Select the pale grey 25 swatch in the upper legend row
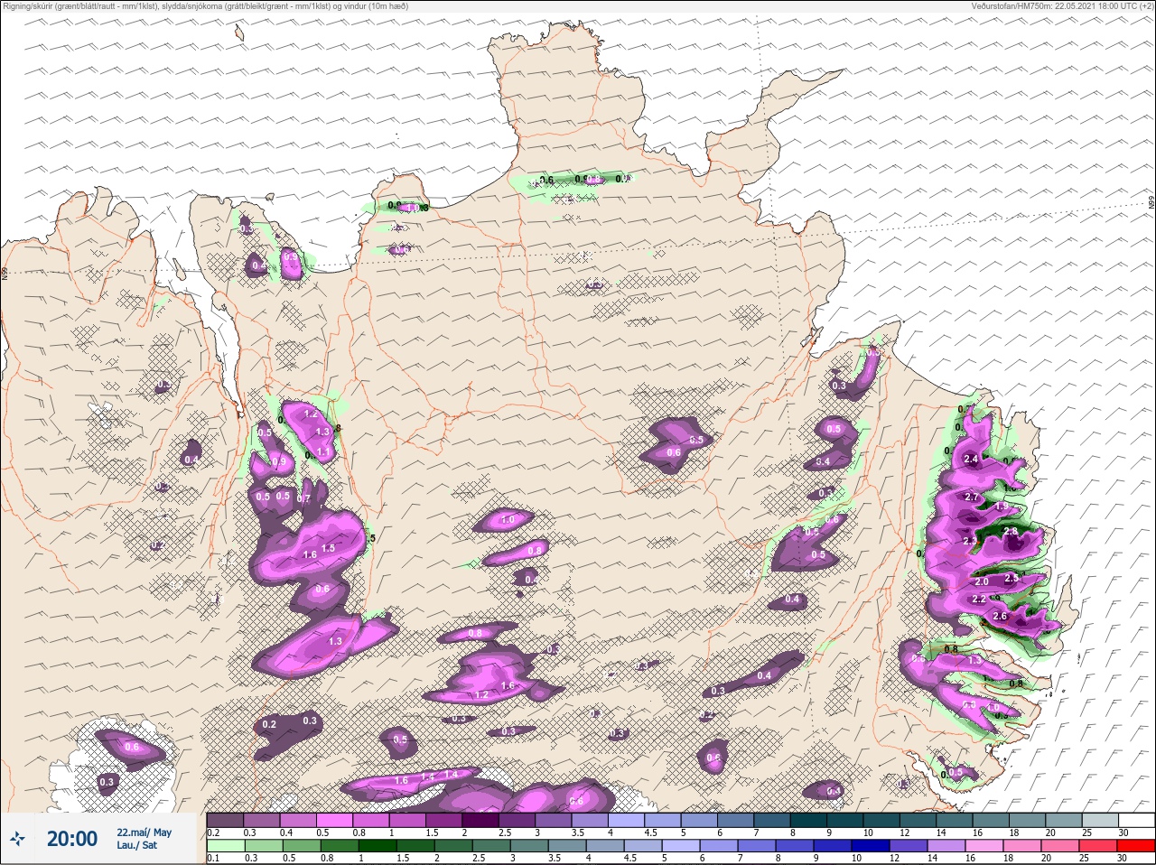 (x=1101, y=820)
